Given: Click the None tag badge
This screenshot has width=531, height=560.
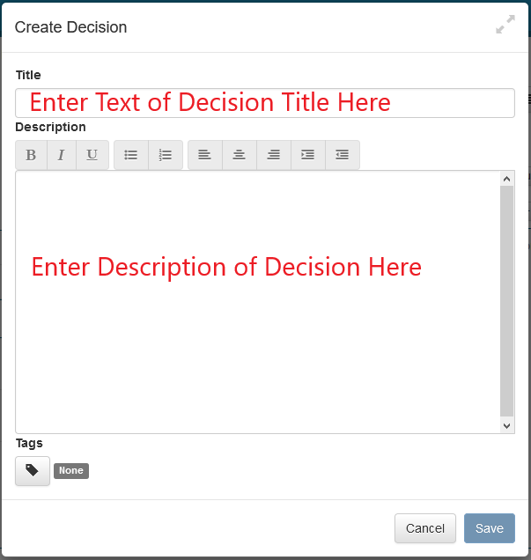Looking at the screenshot, I should [x=71, y=471].
